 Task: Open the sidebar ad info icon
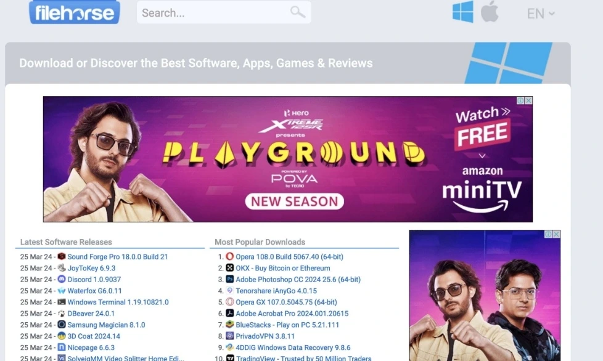(548, 234)
